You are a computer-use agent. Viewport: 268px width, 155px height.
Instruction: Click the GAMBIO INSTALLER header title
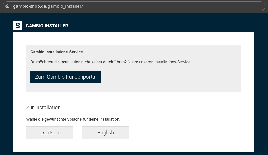47,26
